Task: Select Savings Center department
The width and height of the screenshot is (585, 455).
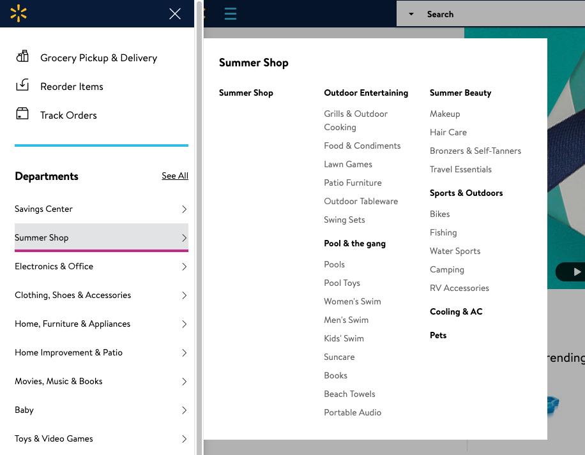Action: pyautogui.click(x=102, y=209)
